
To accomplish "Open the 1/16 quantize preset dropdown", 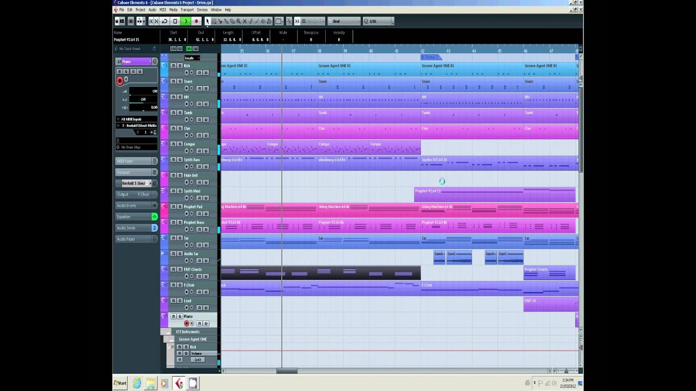I will (x=378, y=21).
